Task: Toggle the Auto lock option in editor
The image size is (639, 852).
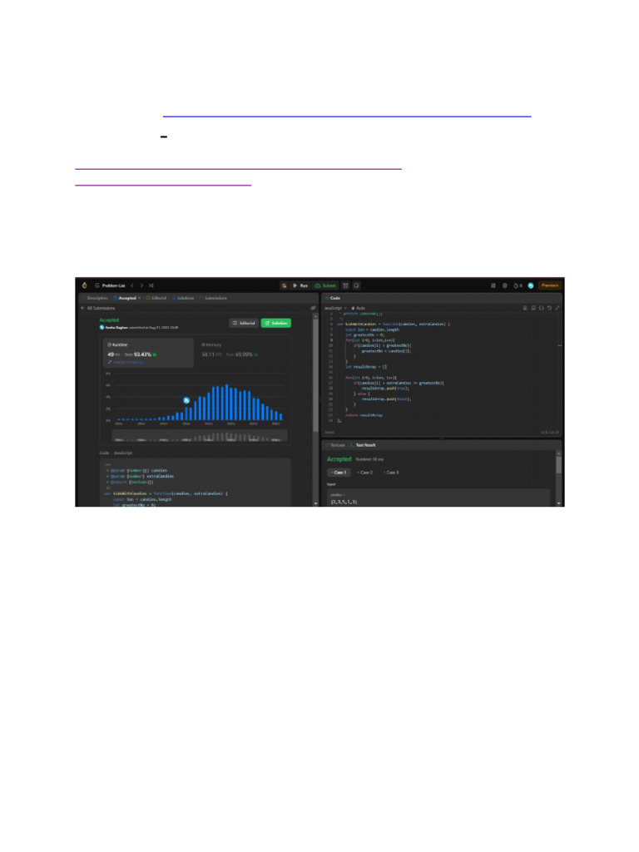Action: (359, 308)
